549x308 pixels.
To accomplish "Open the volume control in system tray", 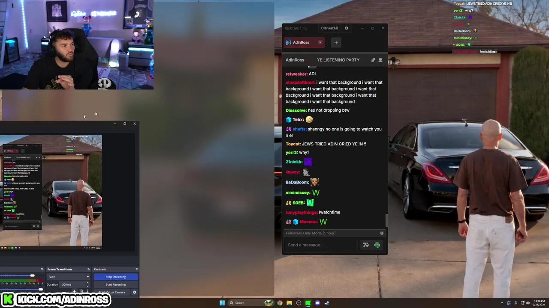I will click(x=528, y=303).
